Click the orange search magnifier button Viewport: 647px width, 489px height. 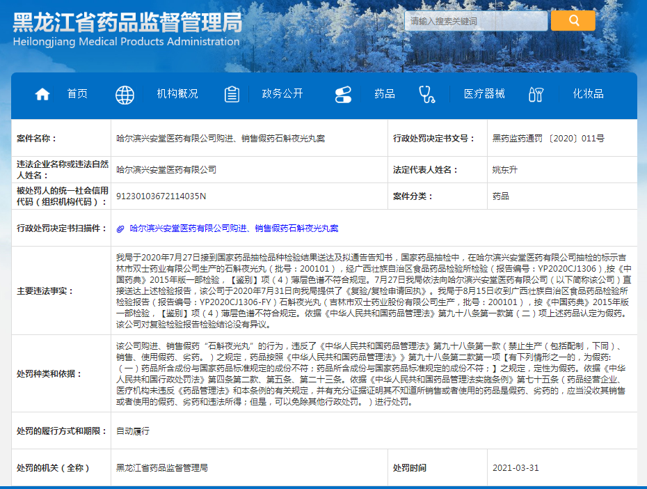click(x=573, y=21)
